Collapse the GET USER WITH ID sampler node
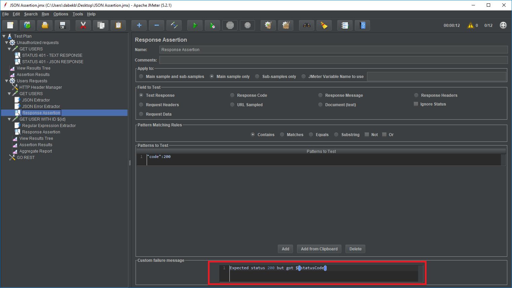Screen dimensions: 512x288 (x=9, y=119)
